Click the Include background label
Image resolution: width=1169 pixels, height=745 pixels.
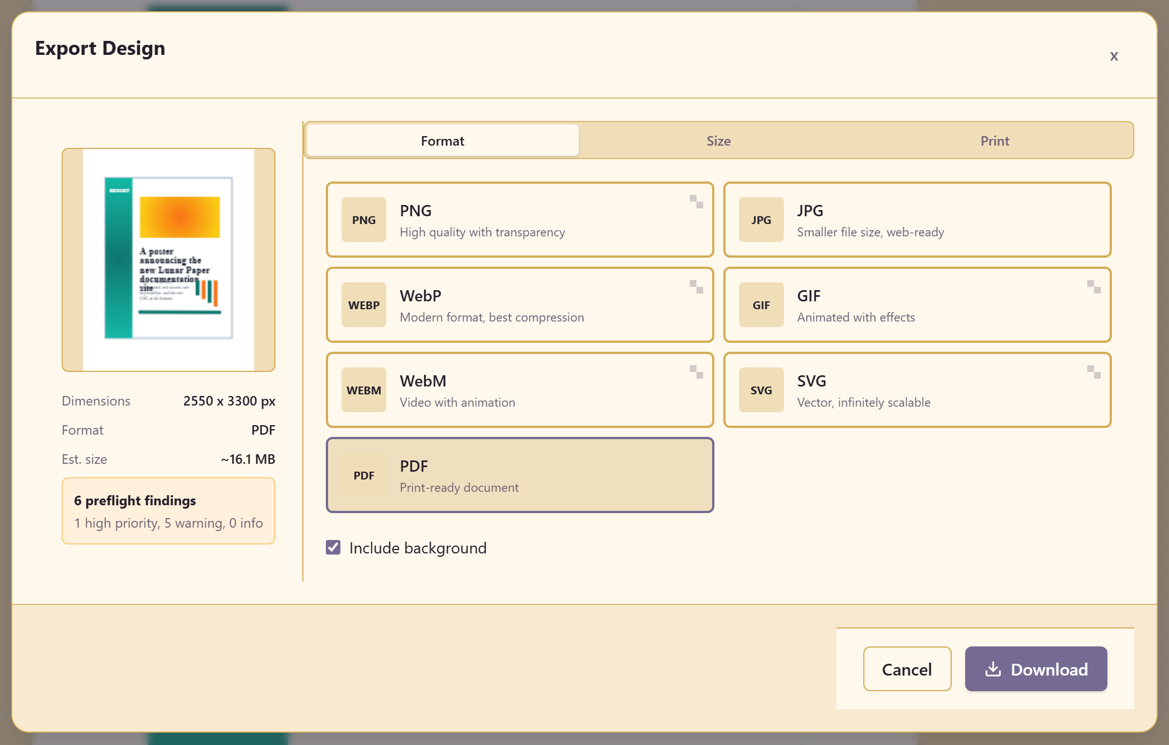coord(418,548)
